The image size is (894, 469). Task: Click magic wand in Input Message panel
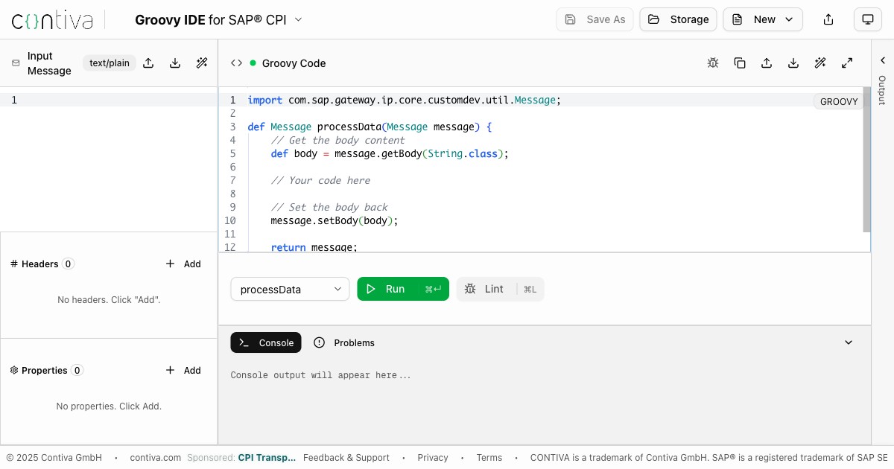tap(202, 63)
